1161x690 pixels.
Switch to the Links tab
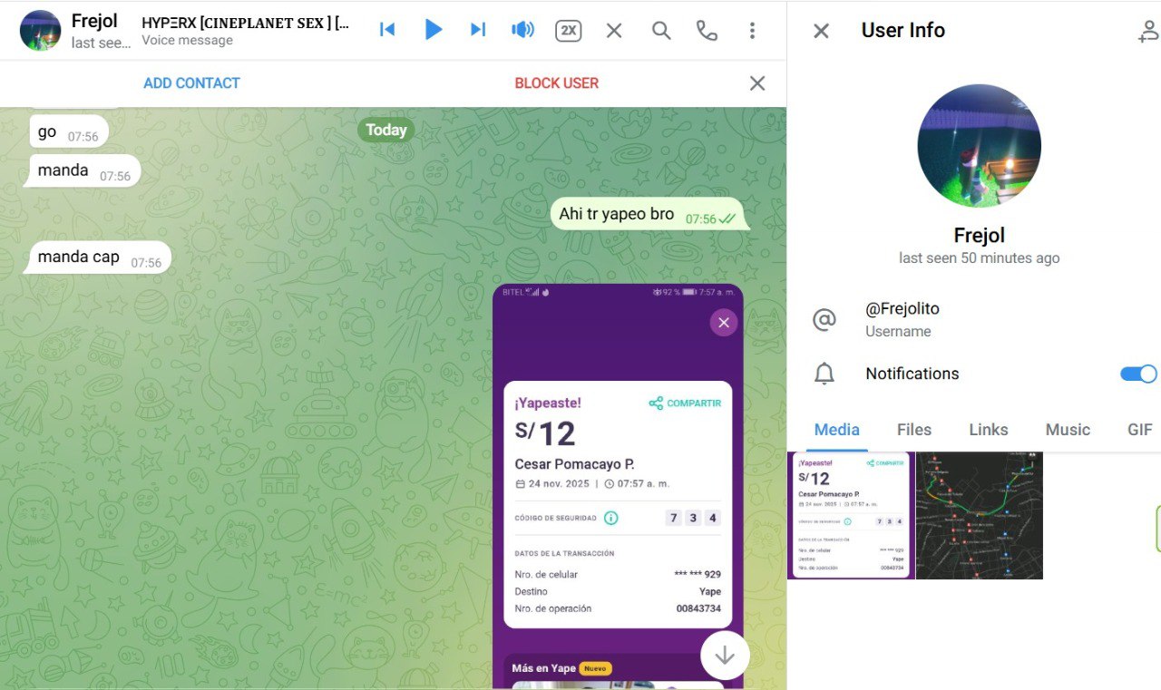tap(988, 430)
